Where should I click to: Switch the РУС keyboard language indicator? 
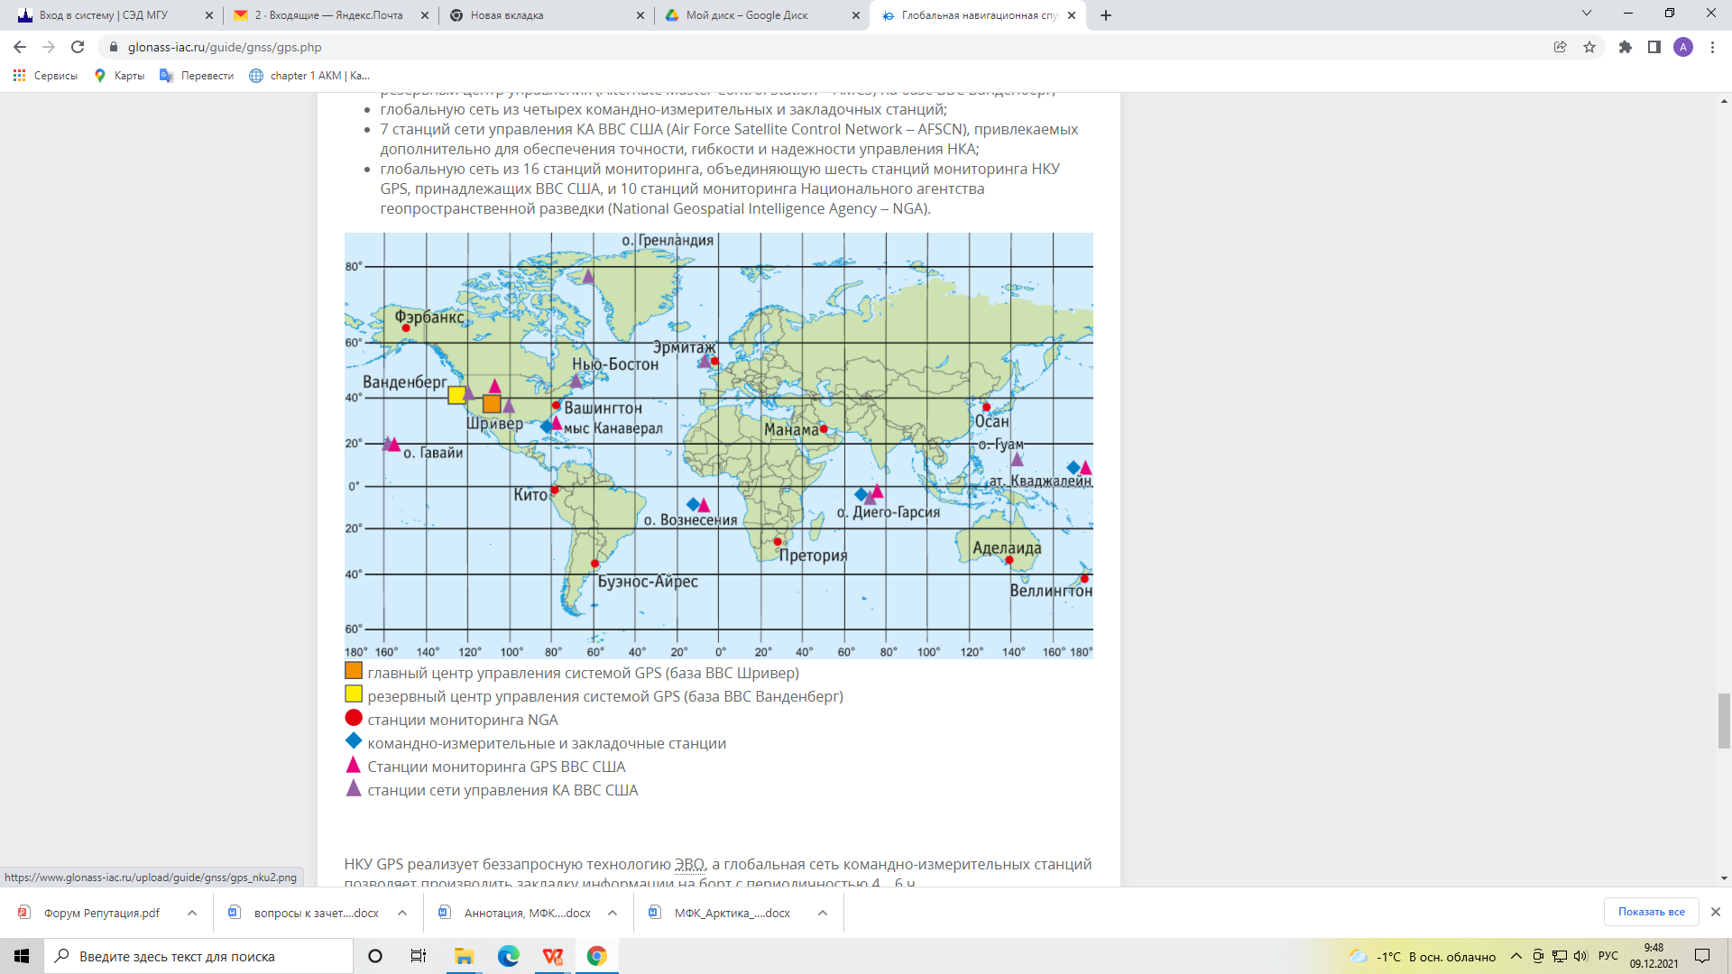tap(1608, 956)
